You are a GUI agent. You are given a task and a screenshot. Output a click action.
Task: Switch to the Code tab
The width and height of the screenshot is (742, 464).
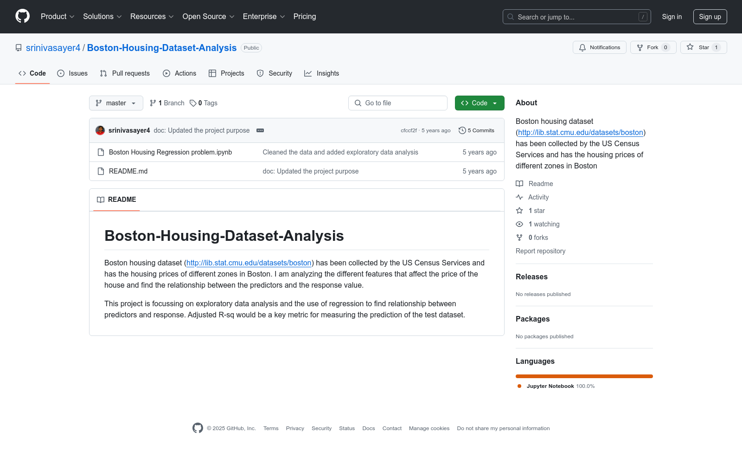tap(32, 73)
